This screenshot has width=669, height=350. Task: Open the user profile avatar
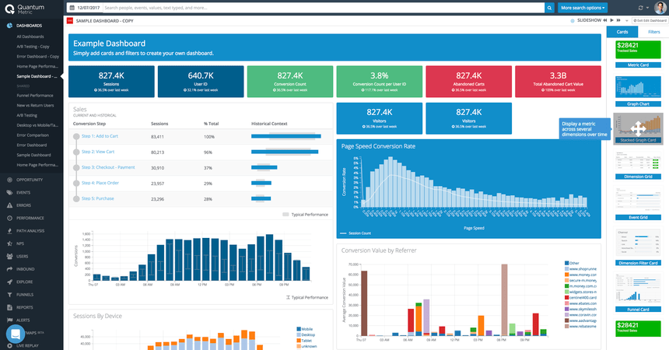click(x=660, y=7)
